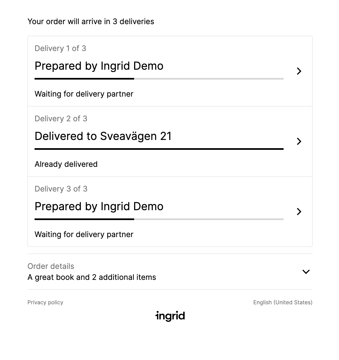Click the fully completed Delivery 2 progress bar

(159, 149)
